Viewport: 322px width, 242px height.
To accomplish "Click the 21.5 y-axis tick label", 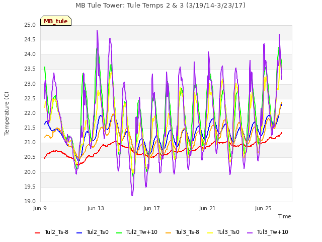I will tap(30, 128).
